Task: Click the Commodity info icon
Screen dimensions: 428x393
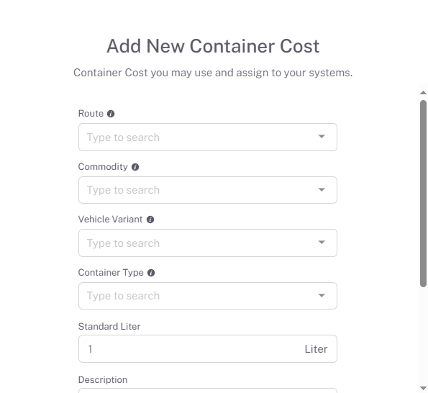Action: [135, 167]
